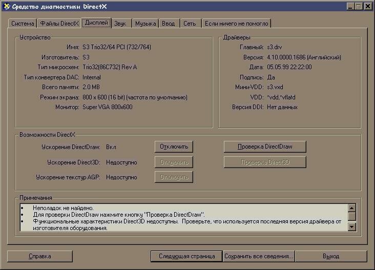Go to the Сеть tab
Image resolution: width=375 pixels, height=270 pixels.
(x=190, y=24)
